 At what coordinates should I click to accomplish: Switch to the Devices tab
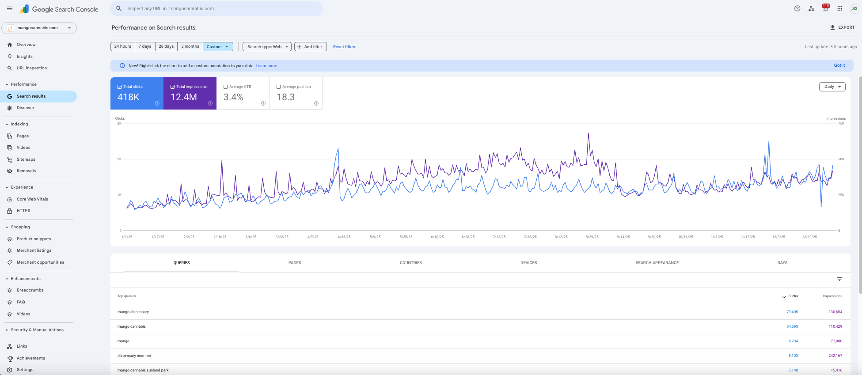[x=529, y=263]
